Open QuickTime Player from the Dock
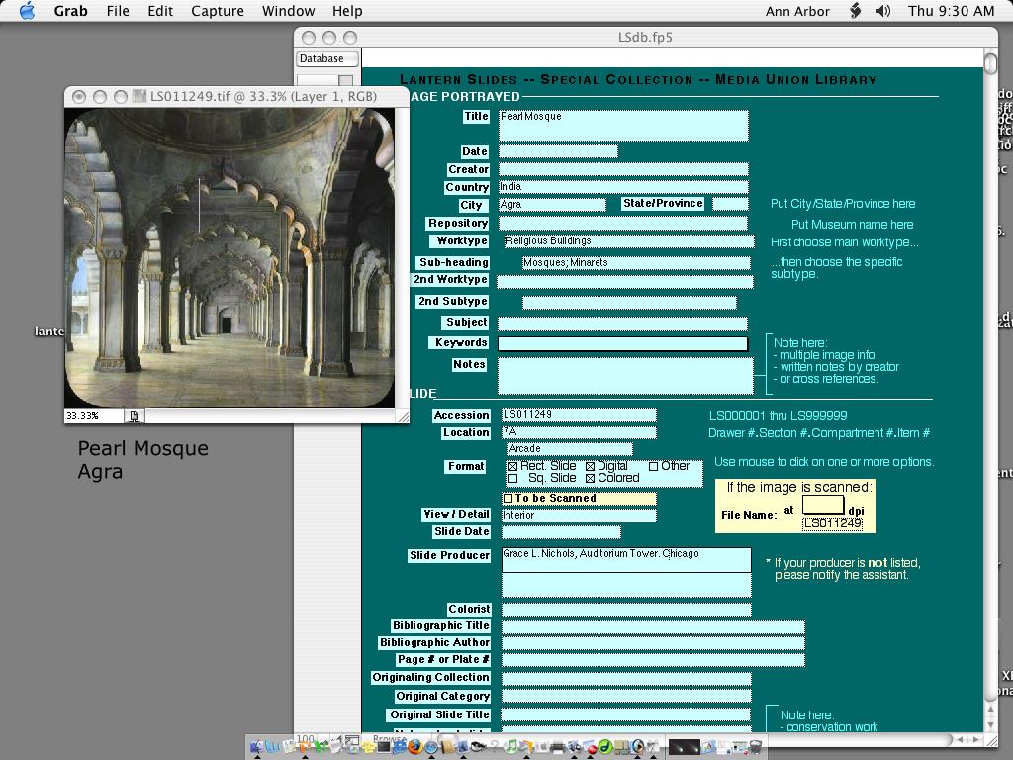The image size is (1013, 760). click(638, 747)
